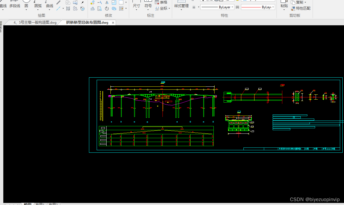Click the double parallel line tool icon
This screenshot has width=344, height=205.
pyautogui.click(x=58, y=2)
